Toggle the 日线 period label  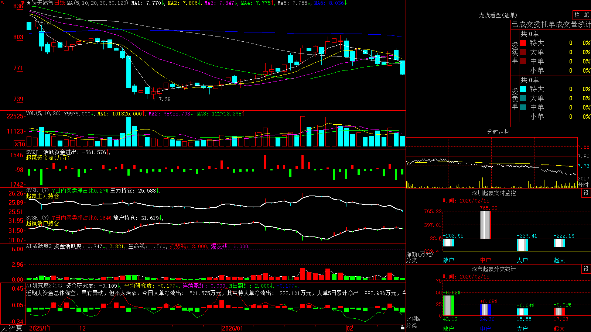pyautogui.click(x=59, y=3)
